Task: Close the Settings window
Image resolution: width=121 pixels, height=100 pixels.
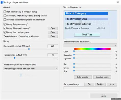Action: (118, 2)
